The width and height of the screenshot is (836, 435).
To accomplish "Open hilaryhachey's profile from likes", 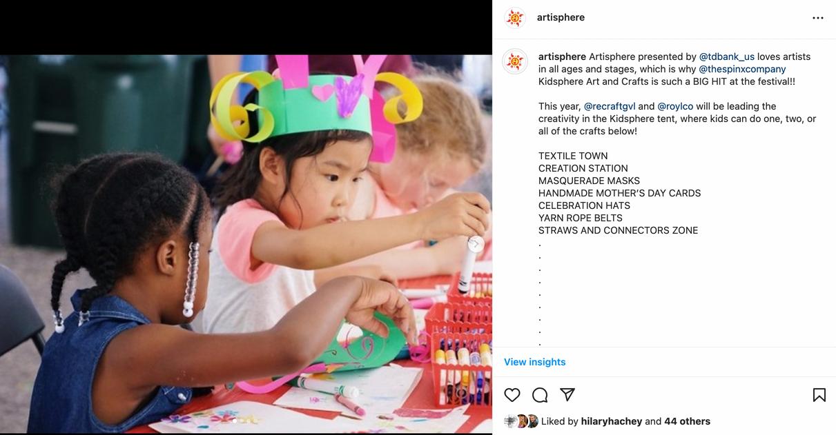I will (x=612, y=421).
